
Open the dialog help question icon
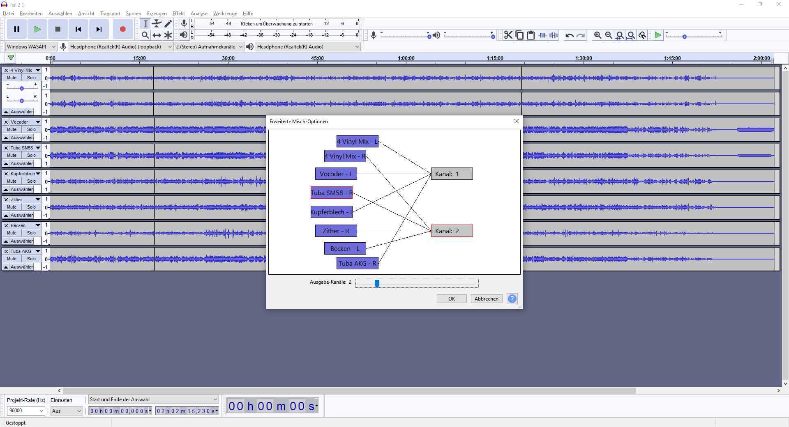[512, 299]
